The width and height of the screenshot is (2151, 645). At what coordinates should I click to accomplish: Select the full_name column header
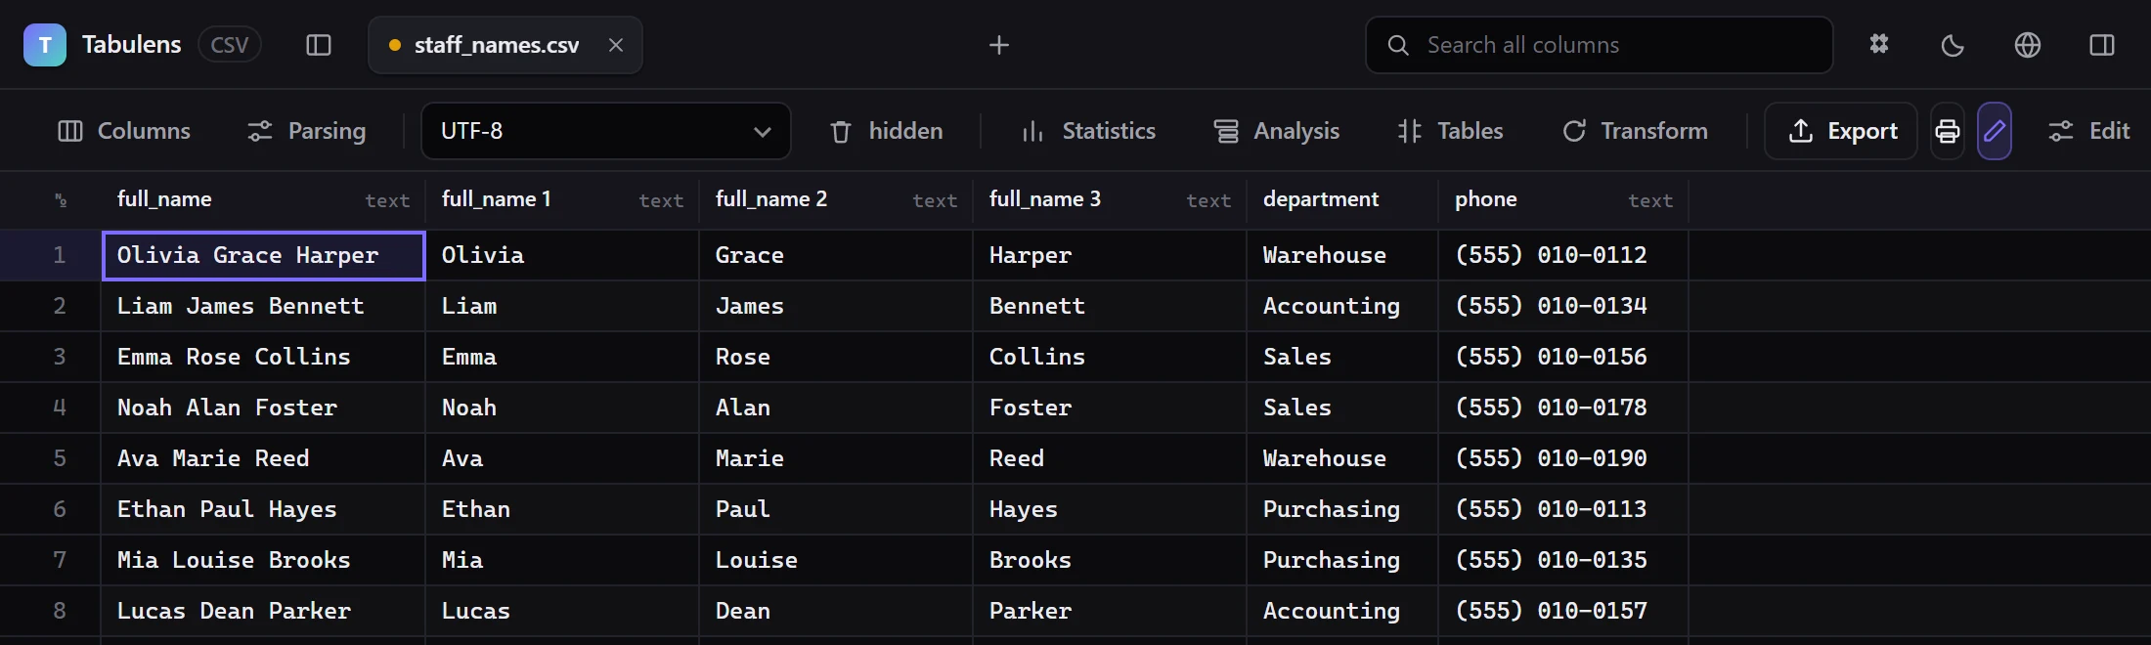[263, 200]
